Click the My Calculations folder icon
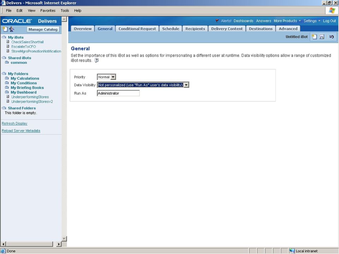 7,78
